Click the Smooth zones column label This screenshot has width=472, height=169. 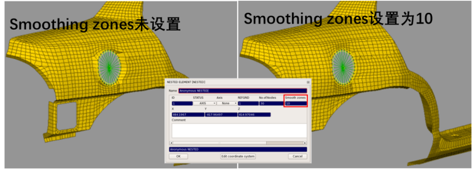[x=295, y=98]
